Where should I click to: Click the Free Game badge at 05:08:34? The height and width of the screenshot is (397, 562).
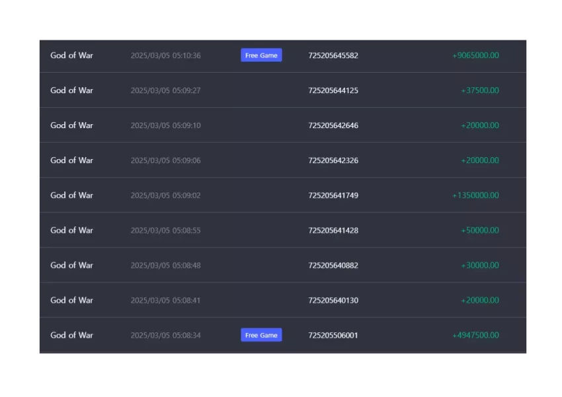(261, 335)
